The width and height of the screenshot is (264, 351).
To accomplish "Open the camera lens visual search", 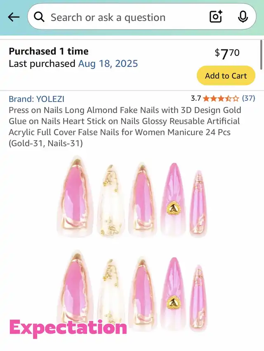I will 216,17.
